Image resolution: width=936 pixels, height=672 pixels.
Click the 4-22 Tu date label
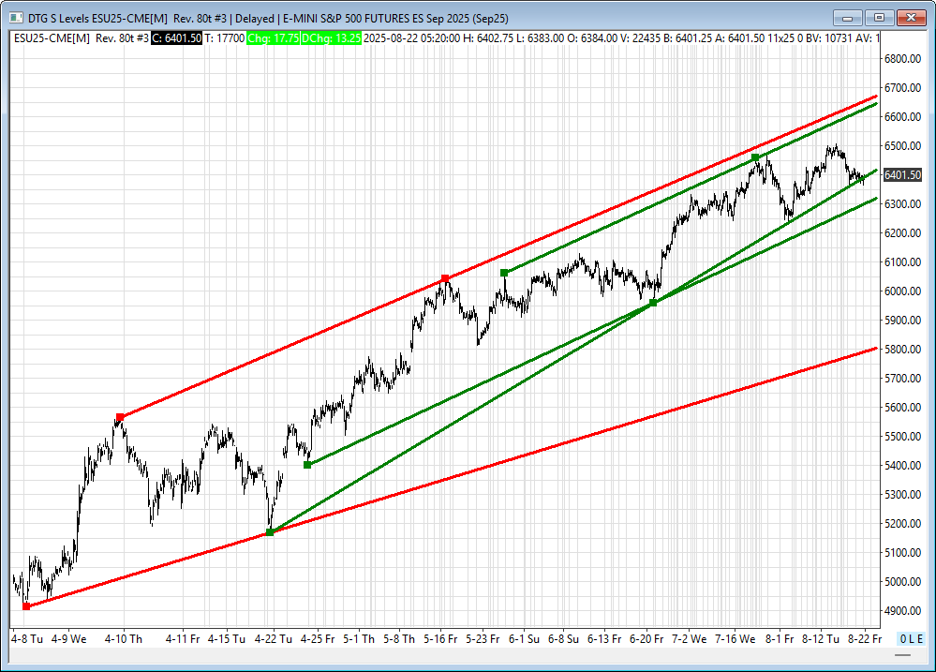274,638
